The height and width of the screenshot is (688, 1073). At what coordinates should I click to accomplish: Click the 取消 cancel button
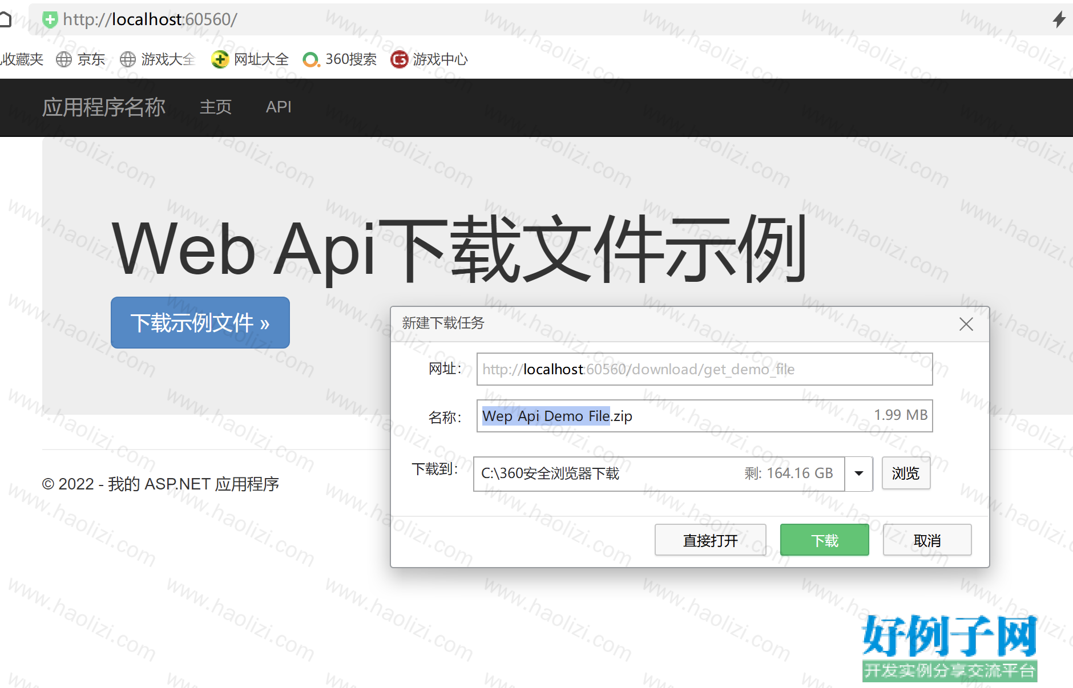tap(927, 540)
